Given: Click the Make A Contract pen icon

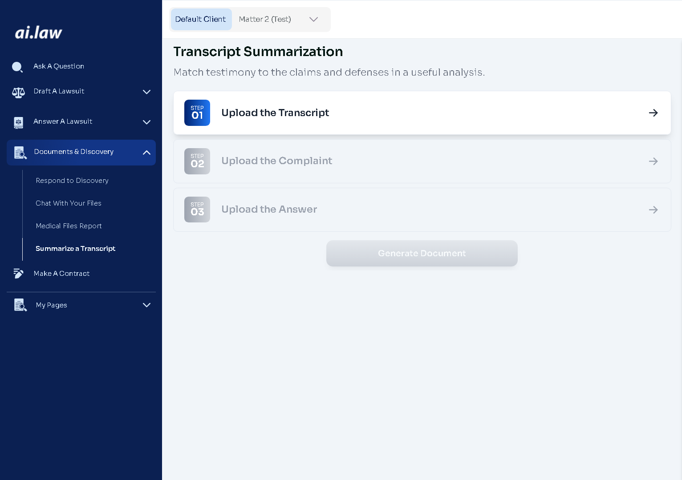Looking at the screenshot, I should click(x=18, y=274).
